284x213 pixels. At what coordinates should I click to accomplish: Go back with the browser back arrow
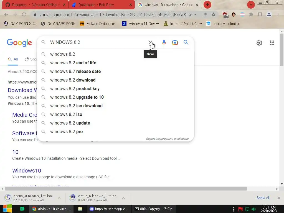[x=6, y=14]
